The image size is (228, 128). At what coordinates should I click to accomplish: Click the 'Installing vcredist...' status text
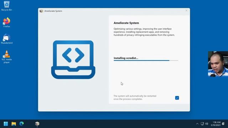pos(126,58)
